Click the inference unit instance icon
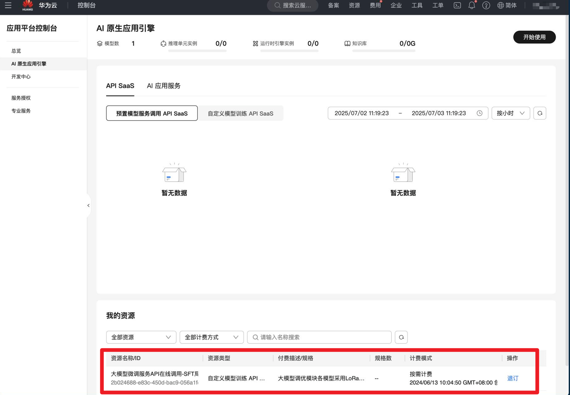 pos(163,44)
